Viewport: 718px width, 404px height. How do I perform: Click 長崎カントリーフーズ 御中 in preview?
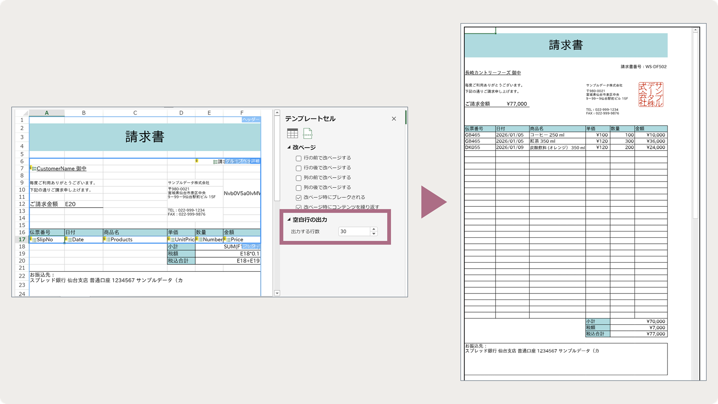click(x=493, y=73)
